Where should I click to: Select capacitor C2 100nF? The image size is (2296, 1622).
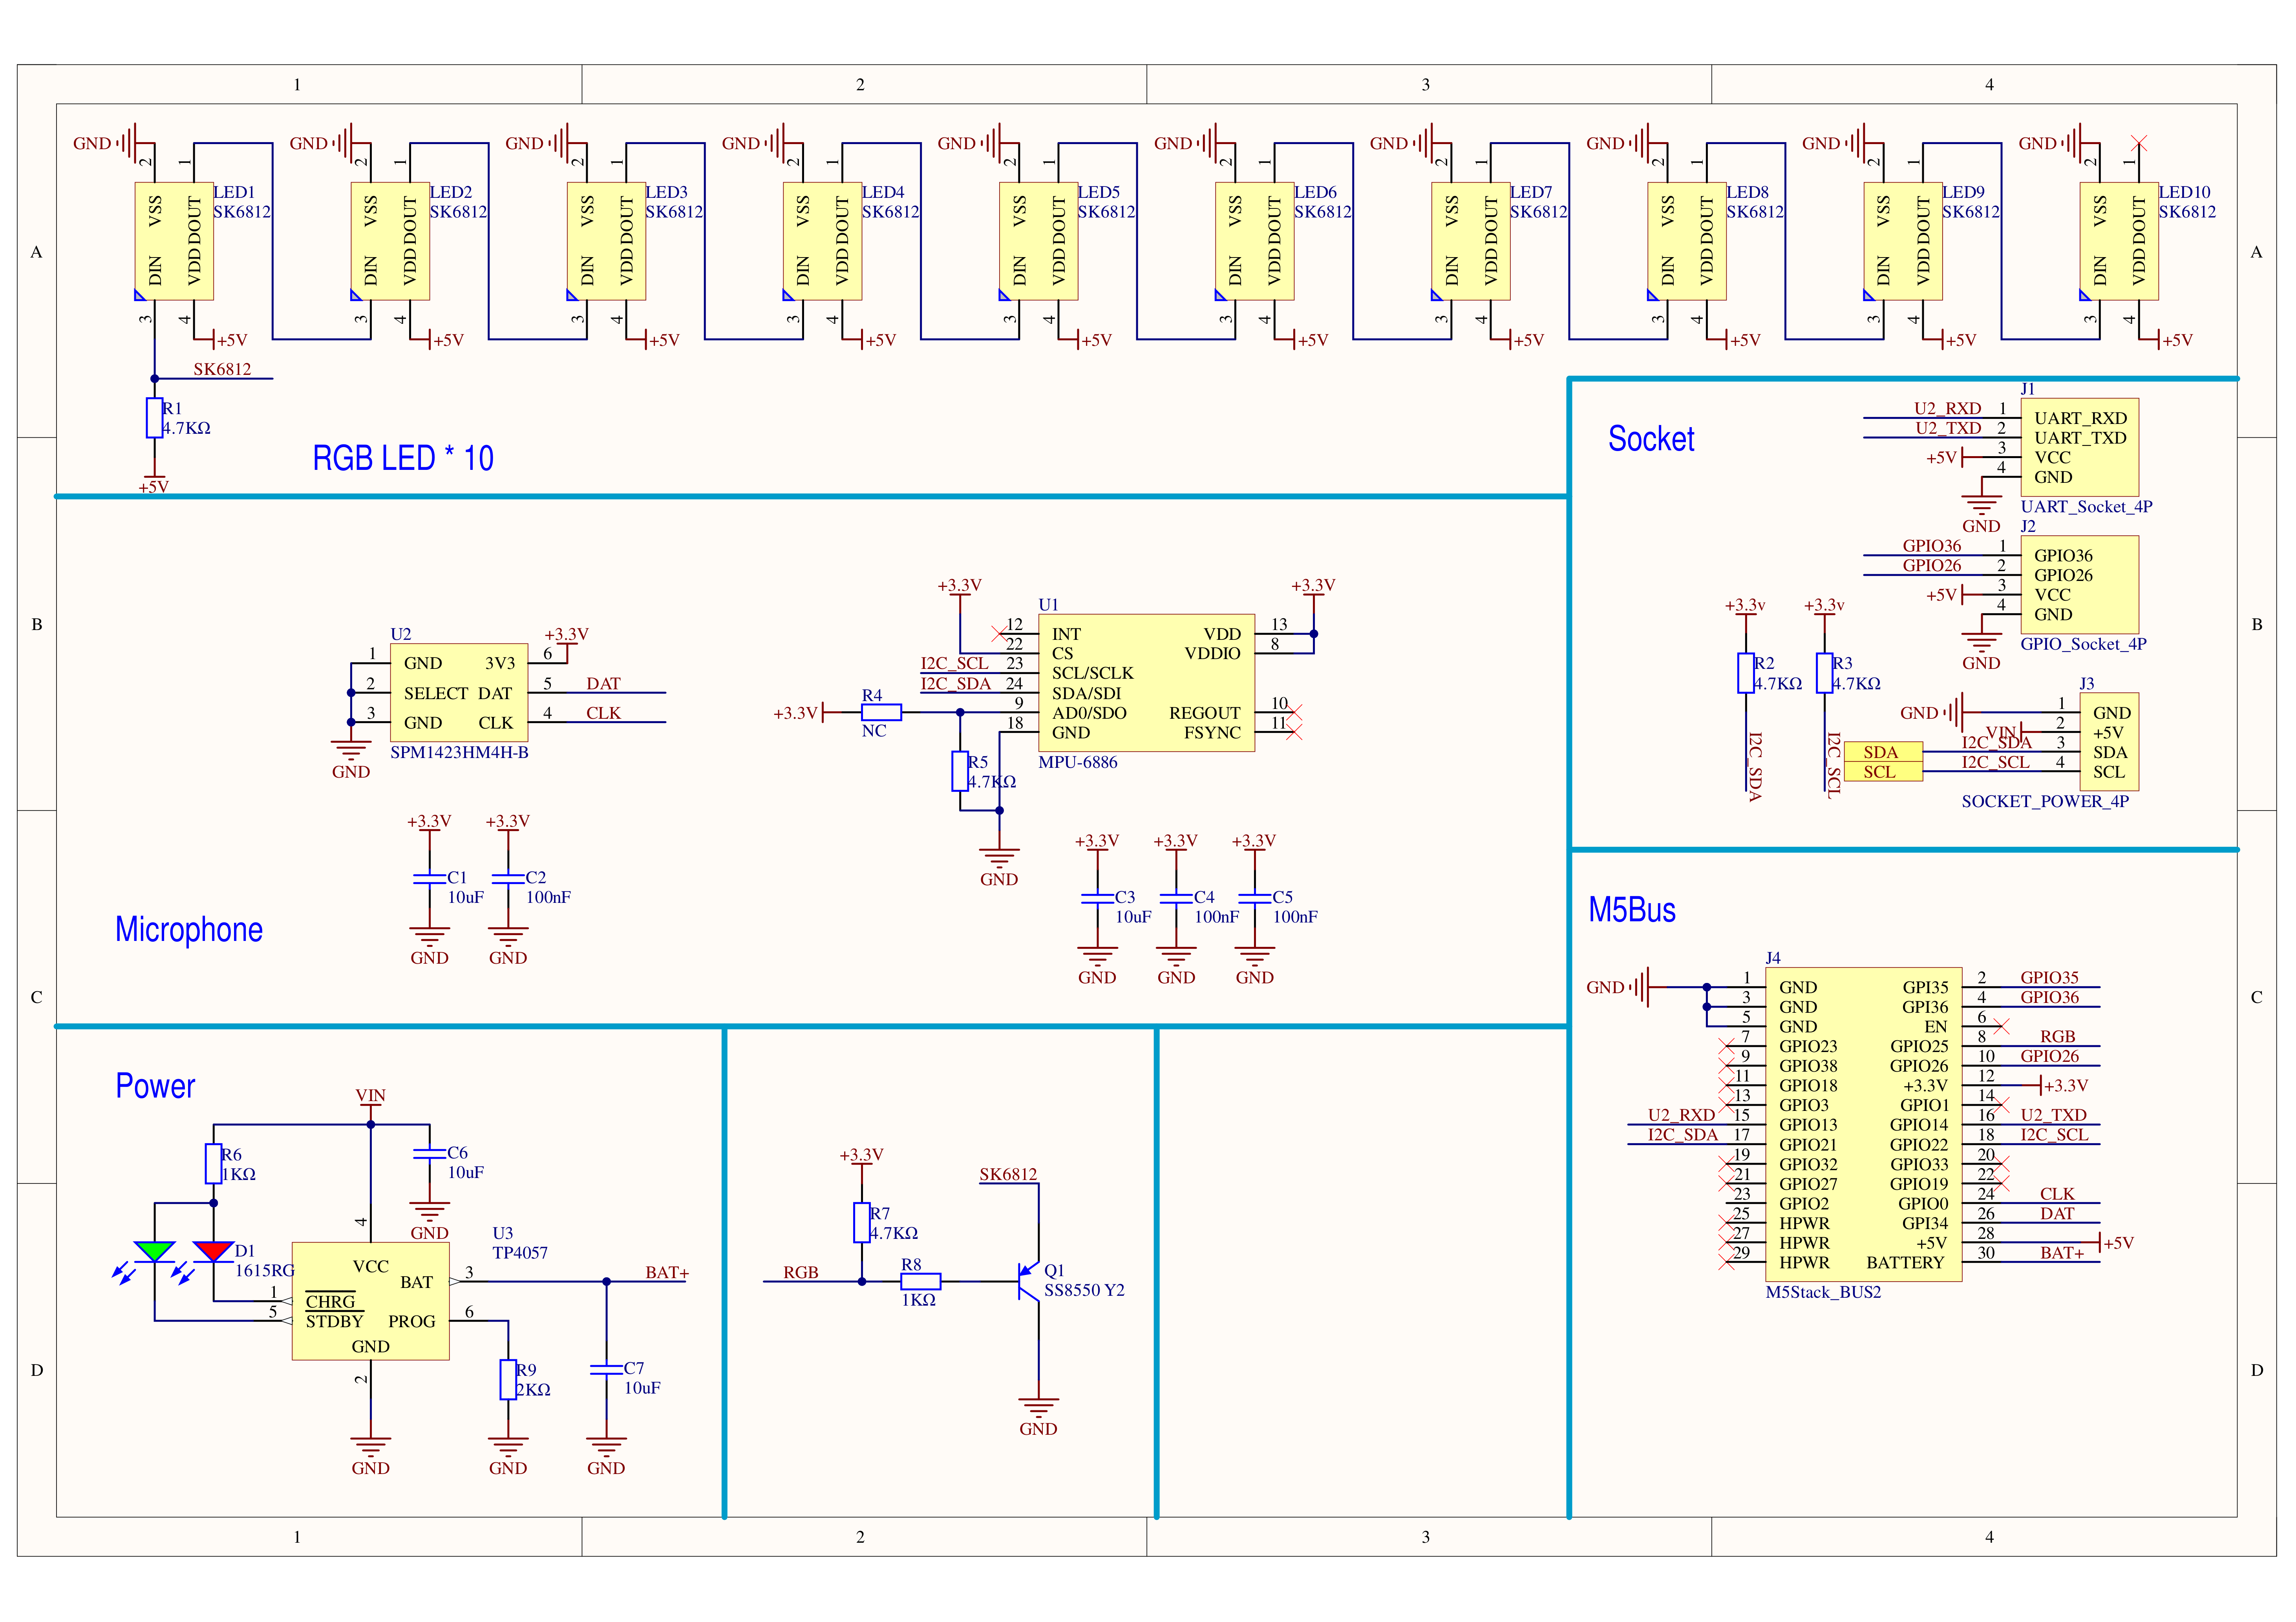tap(508, 878)
